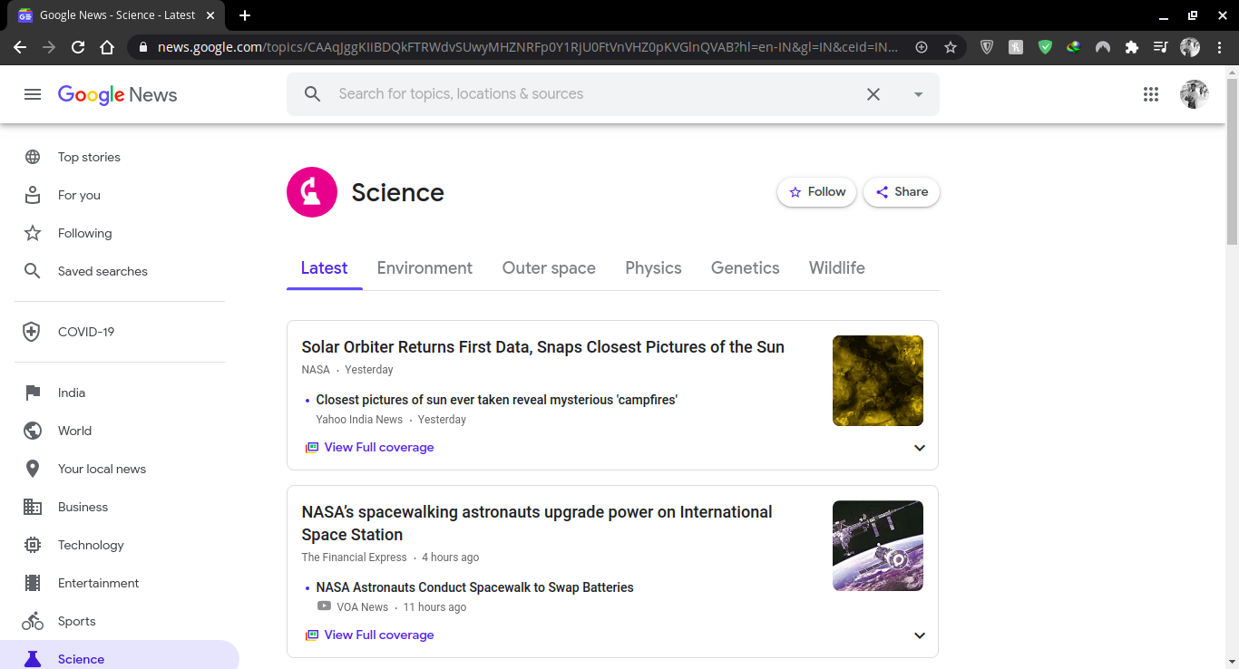
Task: Clear the search box with X
Action: [x=873, y=94]
